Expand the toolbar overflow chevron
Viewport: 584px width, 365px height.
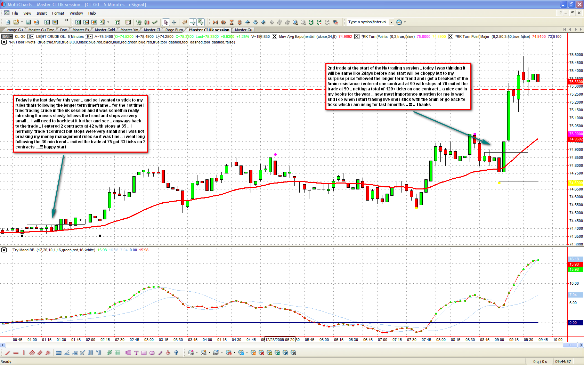click(x=67, y=20)
